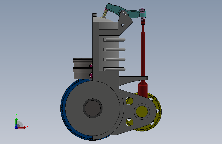Select the topmost horizontal stud on the cylinder

pyautogui.click(x=114, y=40)
